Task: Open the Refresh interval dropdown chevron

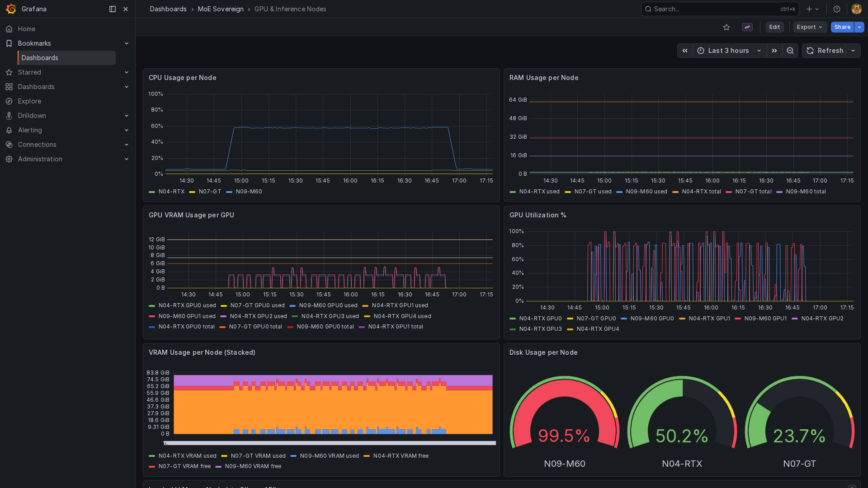Action: click(x=854, y=51)
